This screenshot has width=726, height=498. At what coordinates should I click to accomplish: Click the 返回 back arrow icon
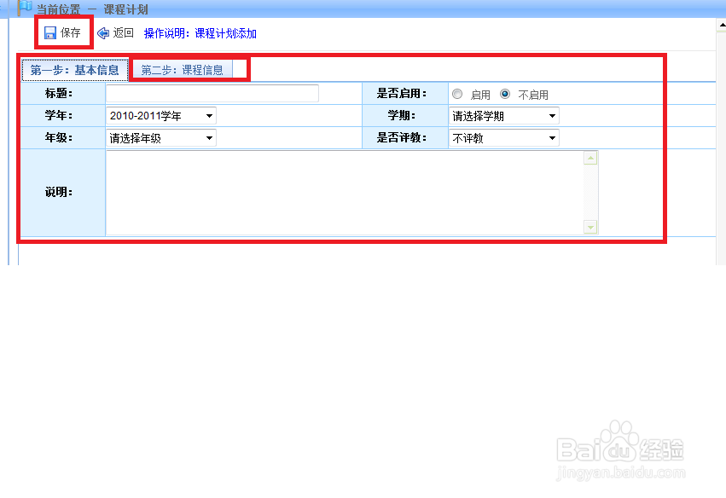click(x=103, y=33)
